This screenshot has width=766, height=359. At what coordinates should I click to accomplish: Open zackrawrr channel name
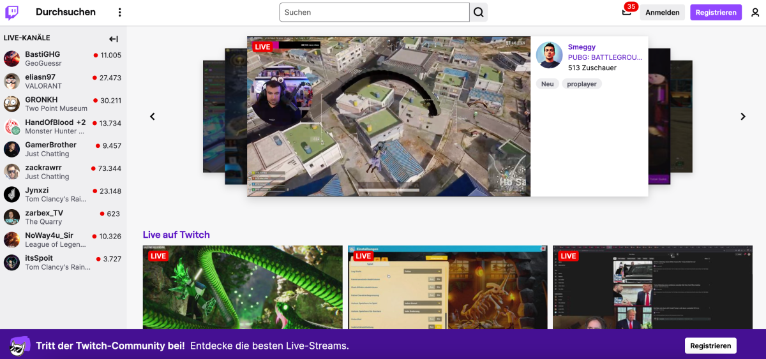(43, 168)
